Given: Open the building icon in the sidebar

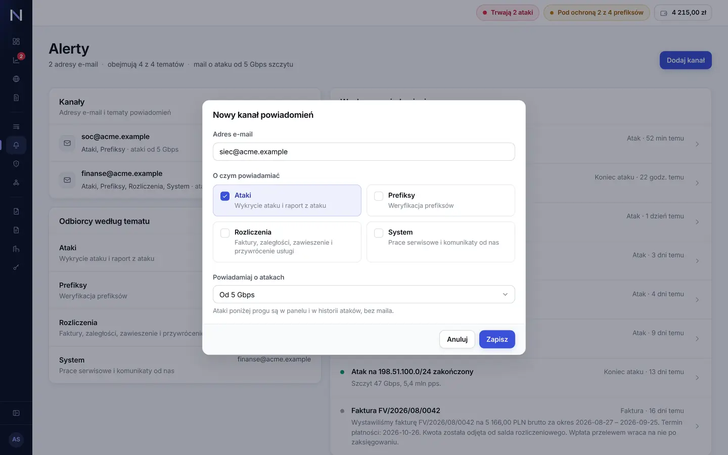Looking at the screenshot, I should point(16,249).
